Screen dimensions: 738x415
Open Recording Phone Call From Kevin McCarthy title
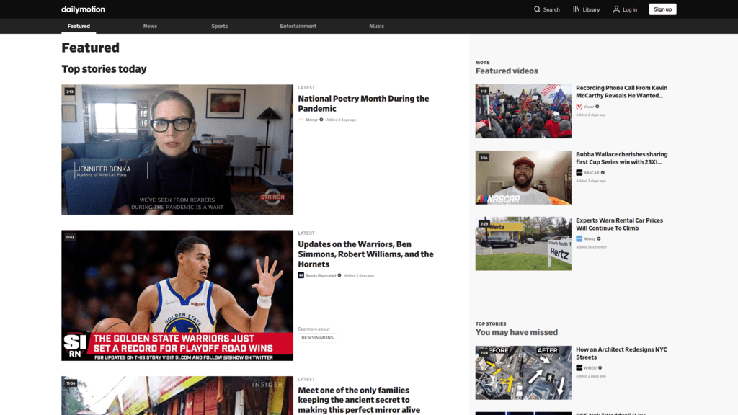tap(621, 92)
